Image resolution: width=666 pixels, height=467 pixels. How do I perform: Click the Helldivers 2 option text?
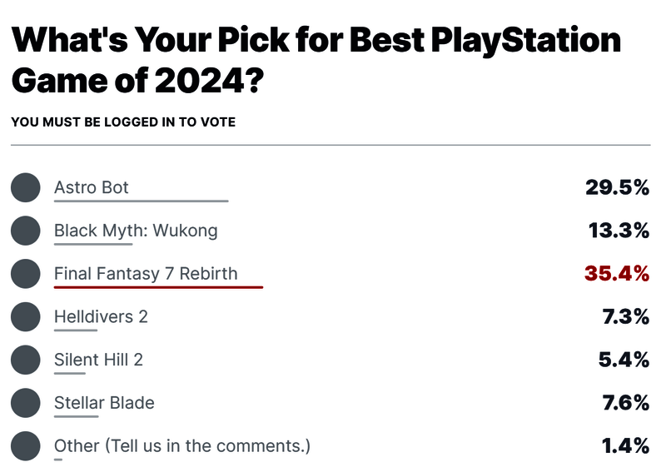click(x=101, y=316)
